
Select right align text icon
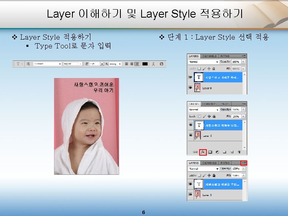click(x=137, y=64)
